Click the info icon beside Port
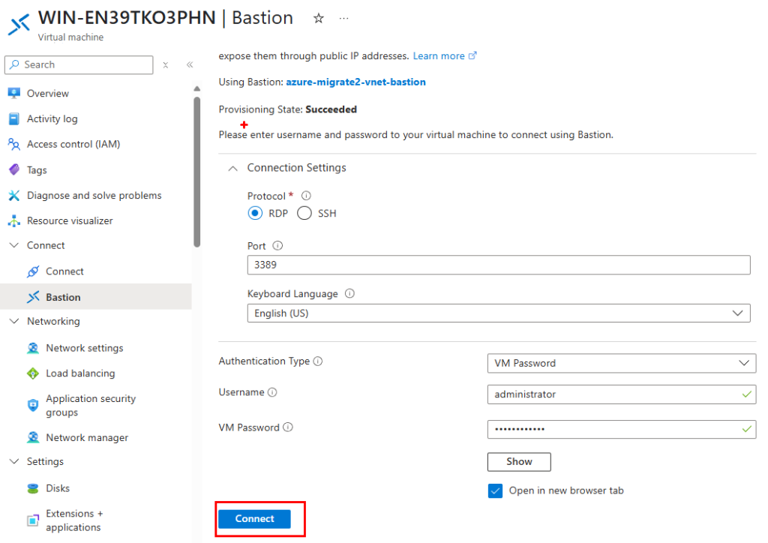The image size is (768, 543). [277, 246]
